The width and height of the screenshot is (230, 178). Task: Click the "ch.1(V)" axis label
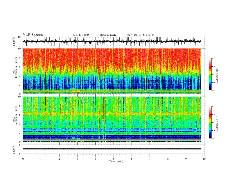[14, 42]
